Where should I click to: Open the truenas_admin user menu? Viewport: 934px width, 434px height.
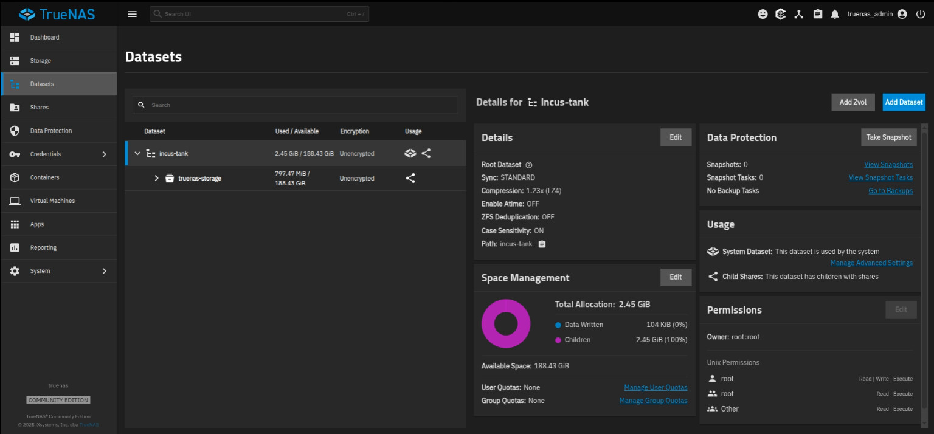click(x=877, y=14)
